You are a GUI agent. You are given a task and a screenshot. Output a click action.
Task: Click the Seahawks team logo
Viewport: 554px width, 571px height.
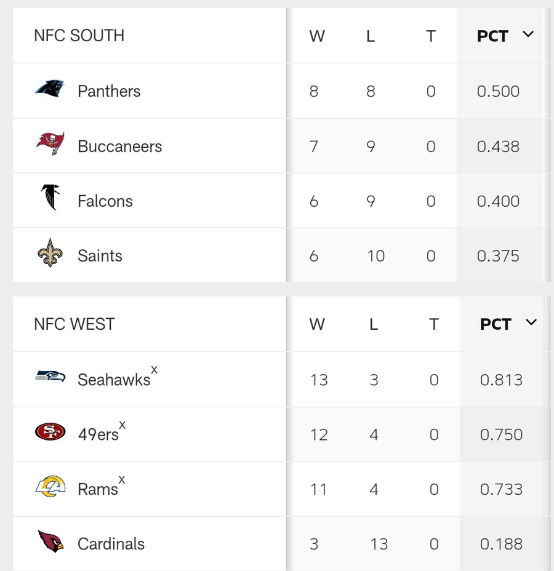(x=49, y=379)
